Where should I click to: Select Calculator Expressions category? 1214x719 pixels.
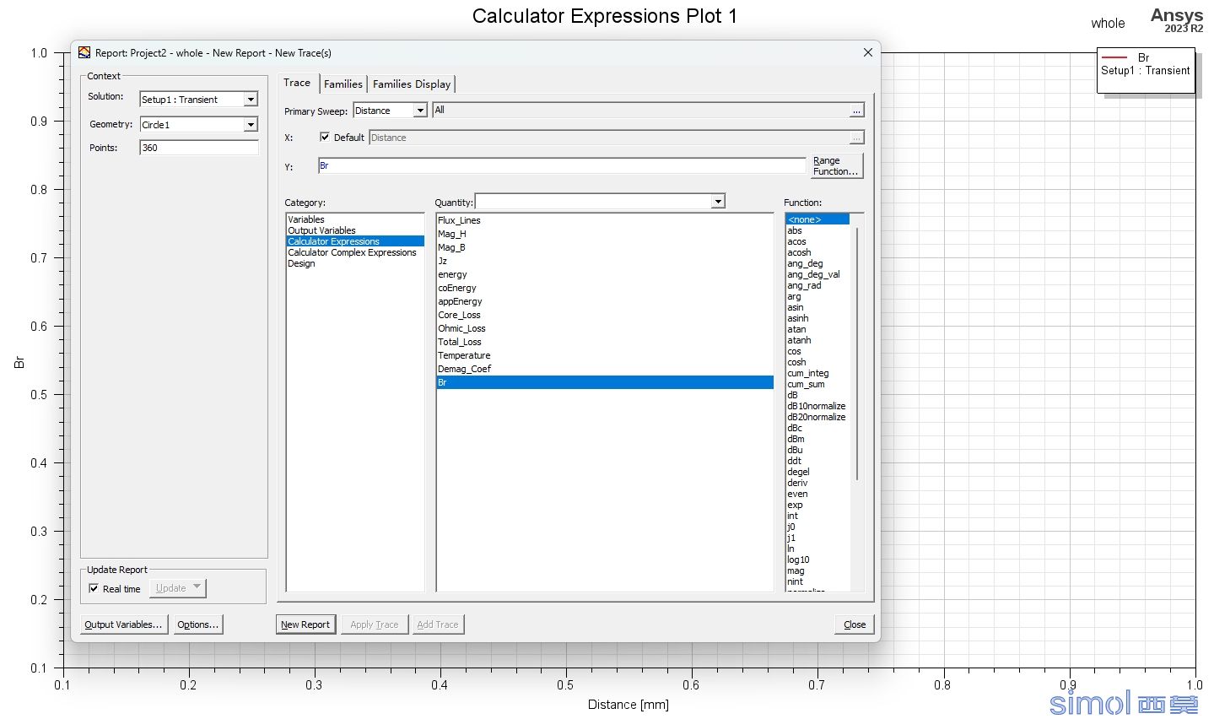pos(355,241)
